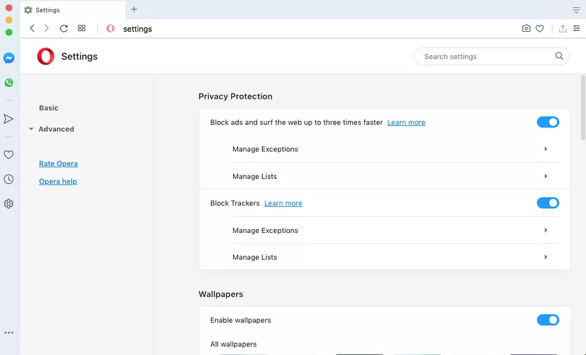Reload the settings page
Viewport: 586px width, 355px height.
(64, 29)
